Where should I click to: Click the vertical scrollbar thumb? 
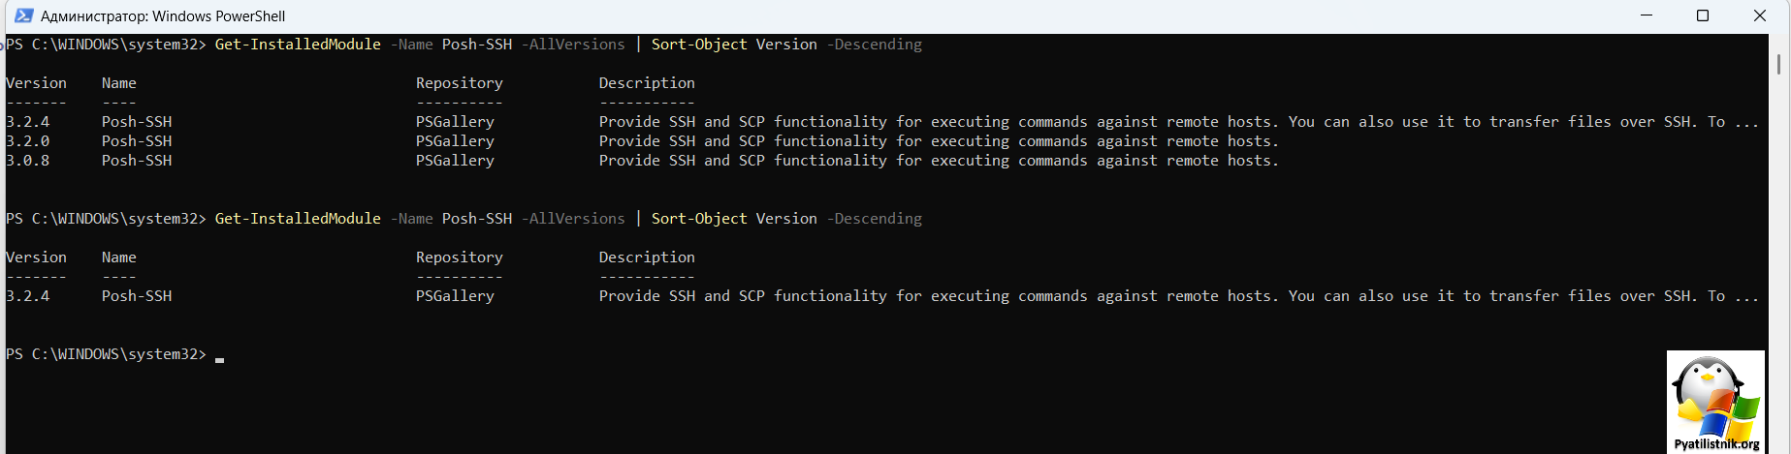click(x=1778, y=64)
